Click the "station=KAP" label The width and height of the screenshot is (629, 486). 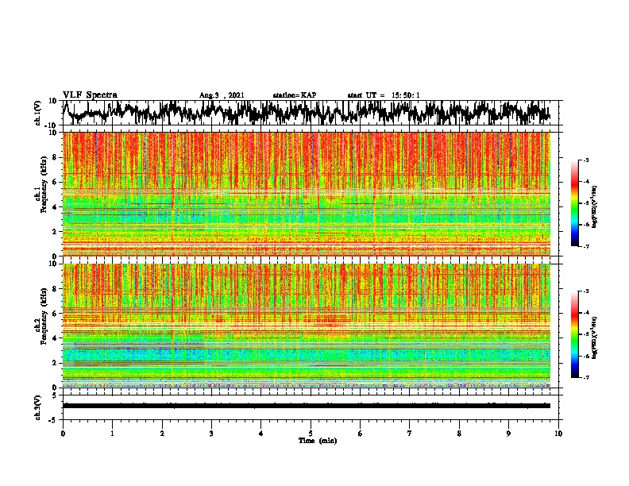pyautogui.click(x=295, y=95)
